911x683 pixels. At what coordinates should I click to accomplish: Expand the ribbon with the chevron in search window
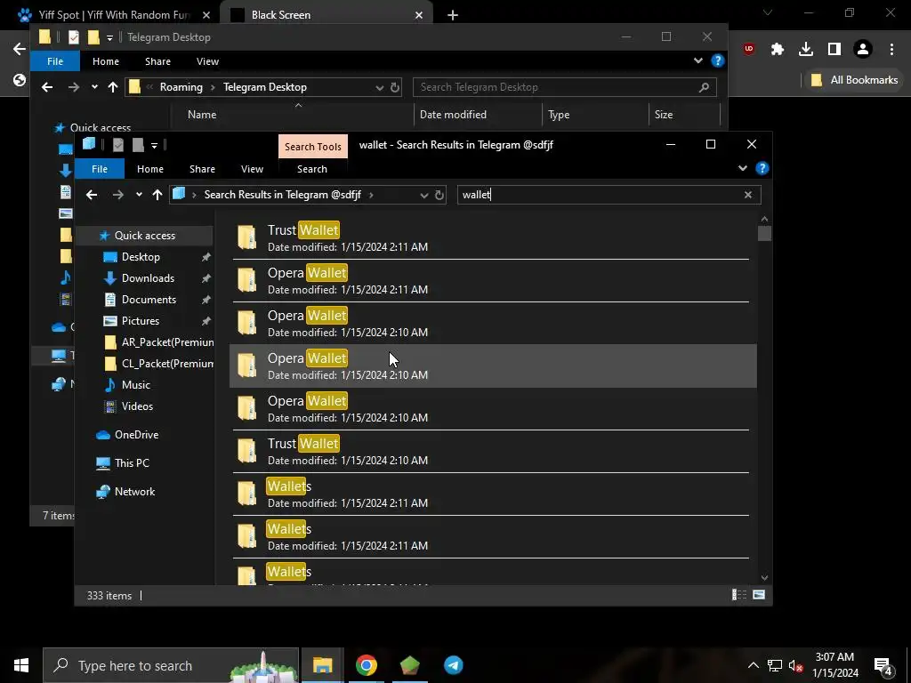[x=743, y=168]
